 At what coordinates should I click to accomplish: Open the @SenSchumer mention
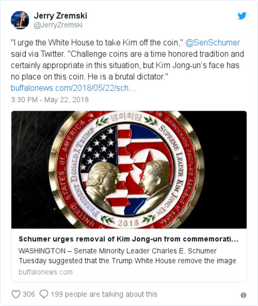point(212,43)
